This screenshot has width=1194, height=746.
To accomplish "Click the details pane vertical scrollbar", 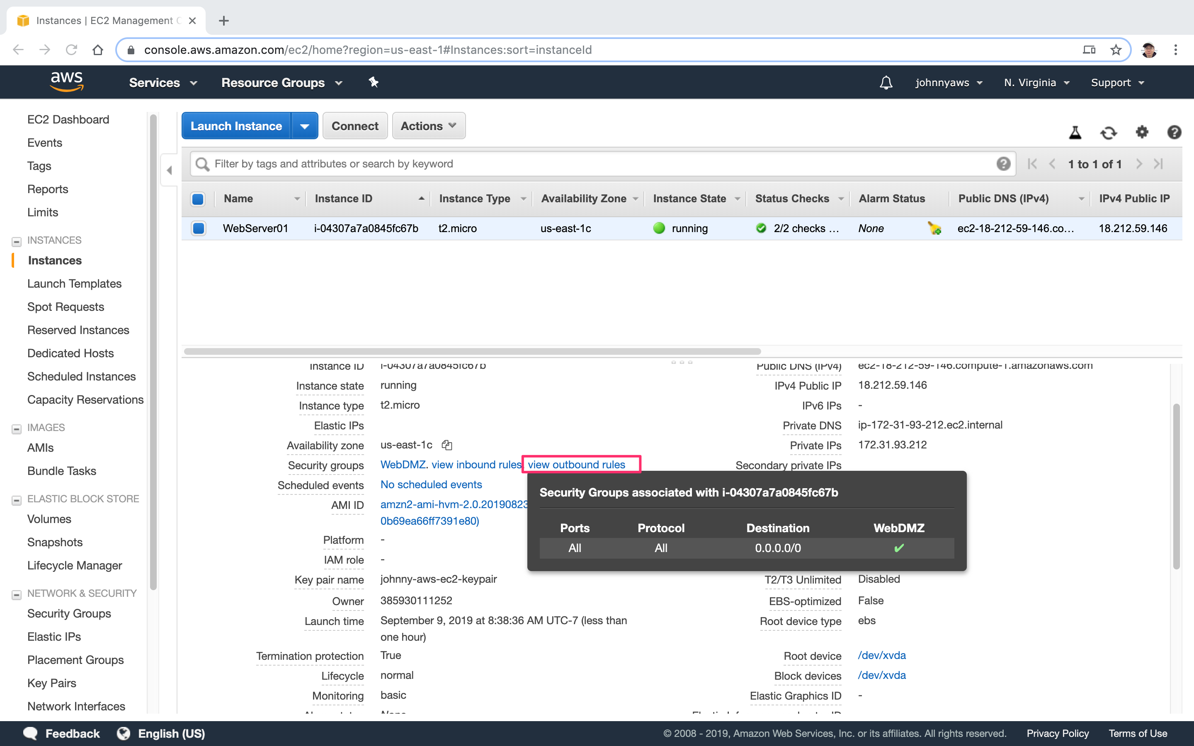I will point(1176,486).
